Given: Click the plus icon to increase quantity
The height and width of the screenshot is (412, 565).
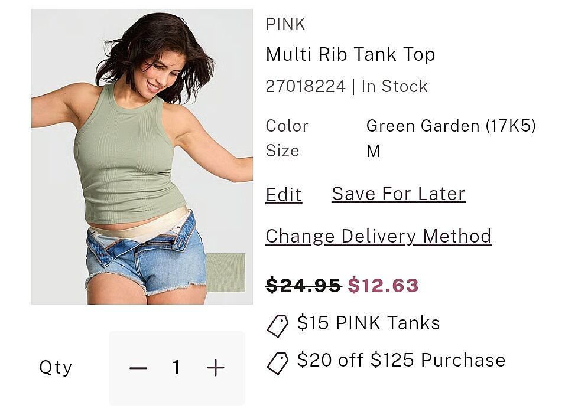Looking at the screenshot, I should click(x=216, y=368).
